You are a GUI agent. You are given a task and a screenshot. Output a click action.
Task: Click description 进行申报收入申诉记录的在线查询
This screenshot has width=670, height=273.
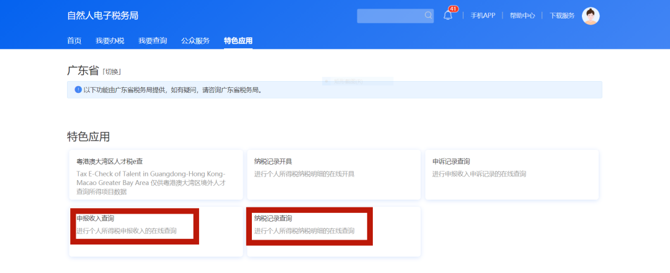coord(479,174)
